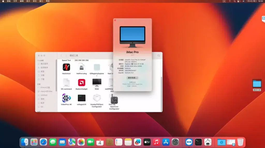Open the Apple menu
The width and height of the screenshot is (265, 148).
(3, 1)
